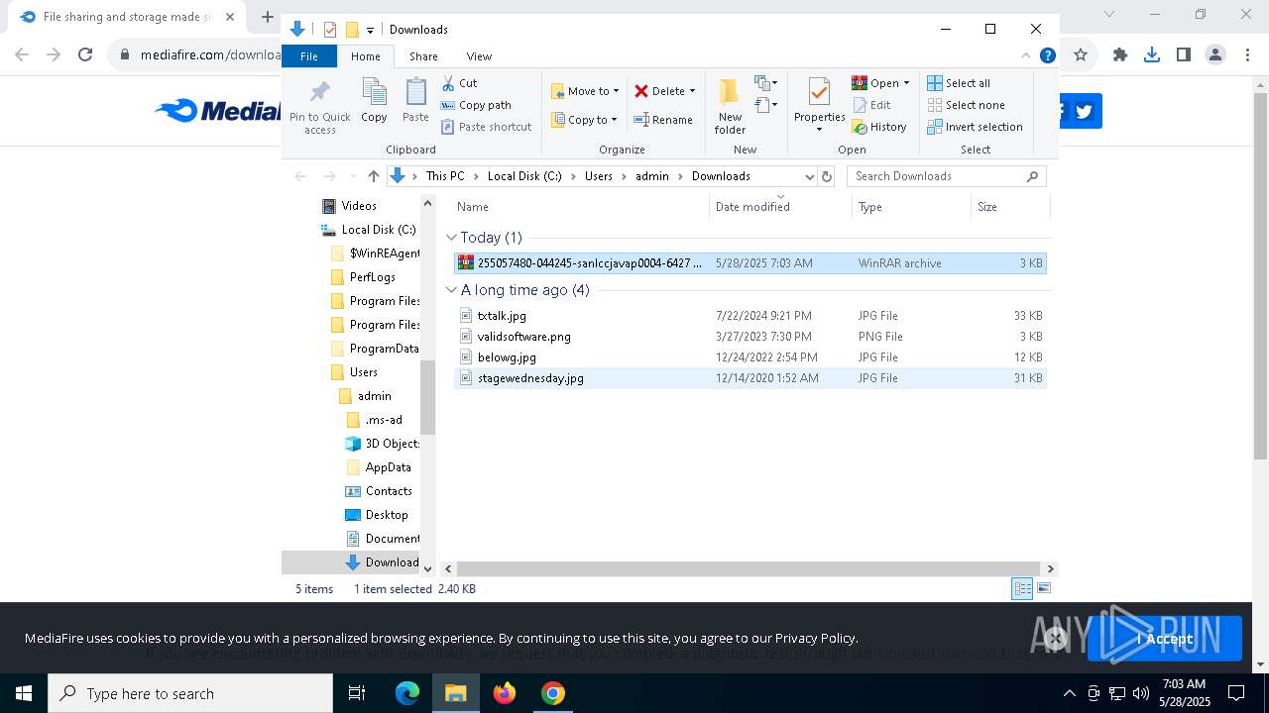Image resolution: width=1269 pixels, height=713 pixels.
Task: Click the Rename ribbon button
Action: coord(663,120)
